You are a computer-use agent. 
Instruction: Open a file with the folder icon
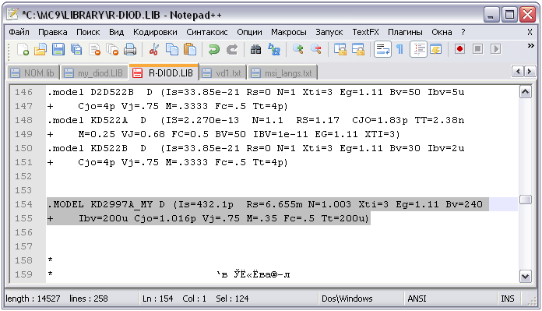point(40,49)
